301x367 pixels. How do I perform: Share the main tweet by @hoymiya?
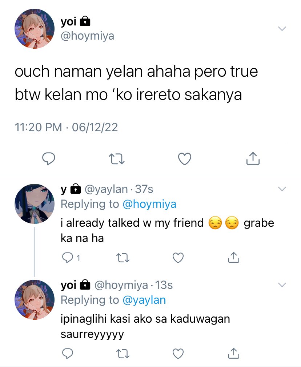pos(253,159)
